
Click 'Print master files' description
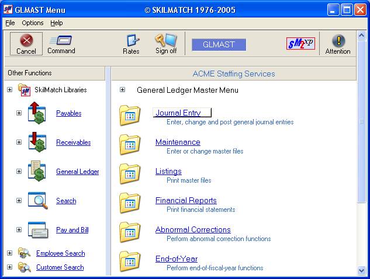pos(189,180)
